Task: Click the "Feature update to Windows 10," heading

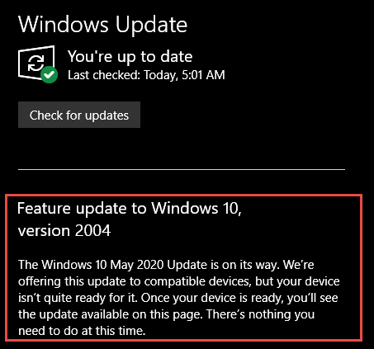Action: [x=130, y=208]
